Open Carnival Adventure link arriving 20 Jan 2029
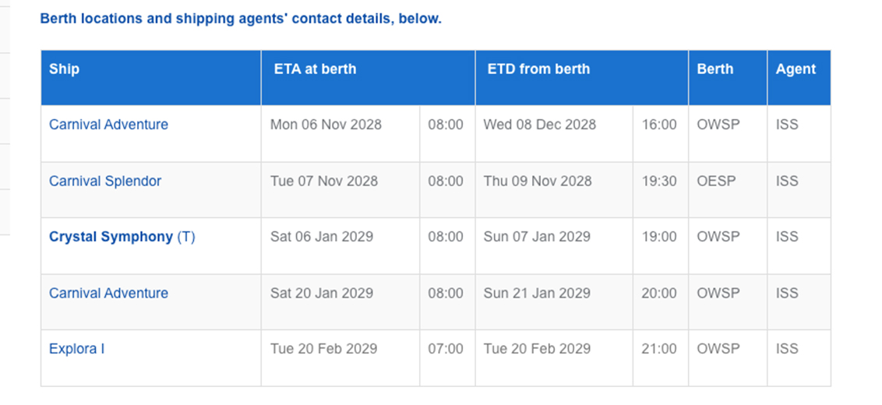The image size is (882, 405). (108, 293)
